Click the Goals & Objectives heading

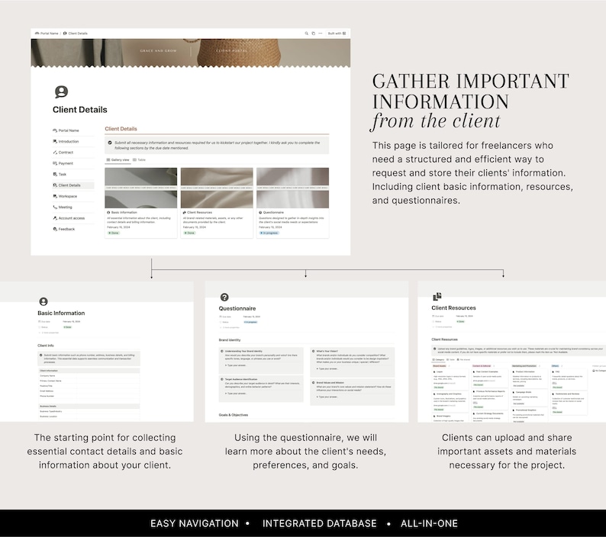pos(234,415)
